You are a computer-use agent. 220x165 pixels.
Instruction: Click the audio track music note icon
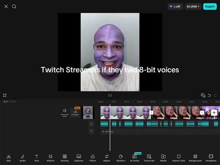(91, 124)
